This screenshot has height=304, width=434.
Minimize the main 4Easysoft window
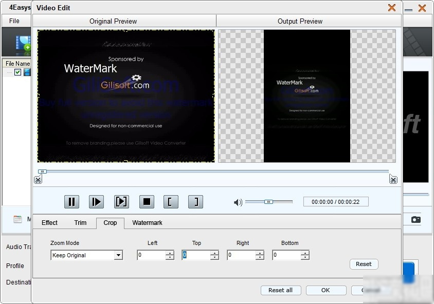point(408,10)
